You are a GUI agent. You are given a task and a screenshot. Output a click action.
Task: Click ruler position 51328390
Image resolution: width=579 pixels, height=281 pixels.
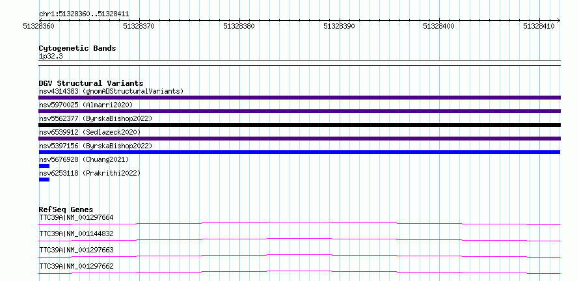[x=339, y=26]
